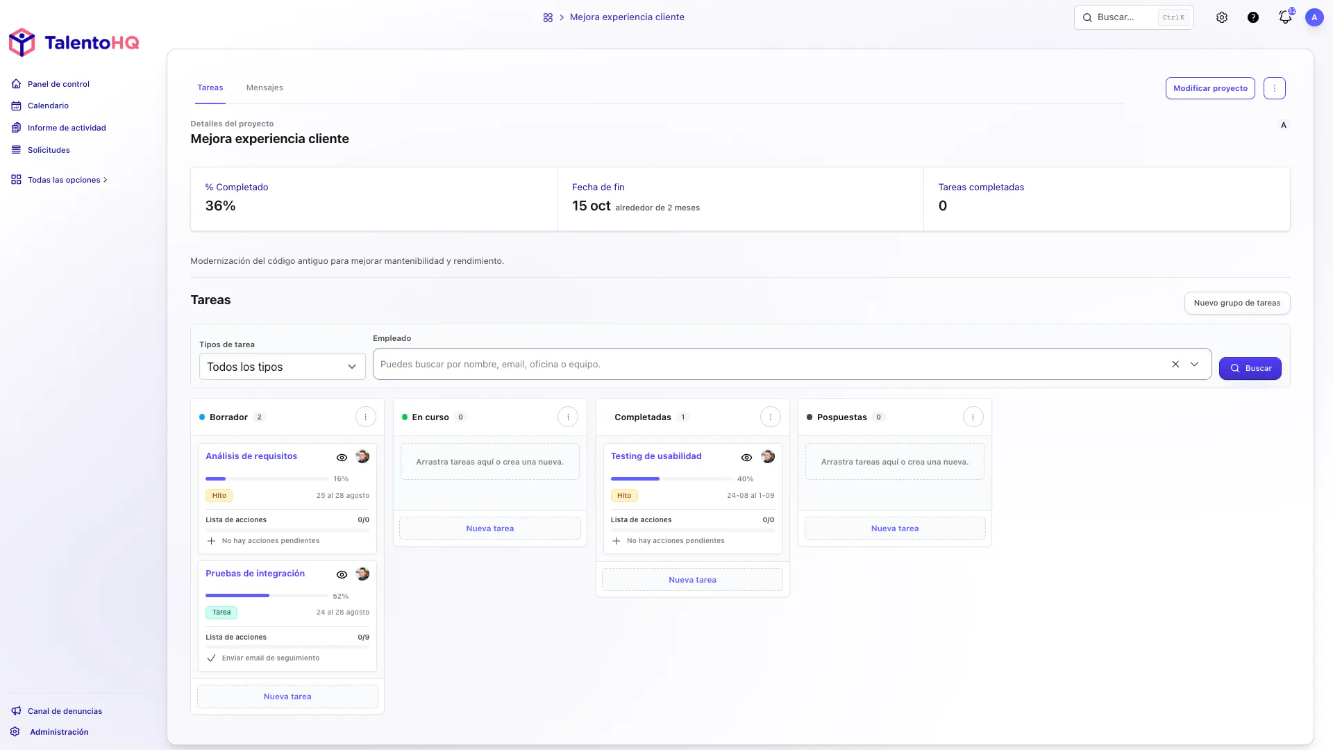Image resolution: width=1333 pixels, height=750 pixels.
Task: Toggle eye on Análisis de requisitos
Action: [x=342, y=458]
